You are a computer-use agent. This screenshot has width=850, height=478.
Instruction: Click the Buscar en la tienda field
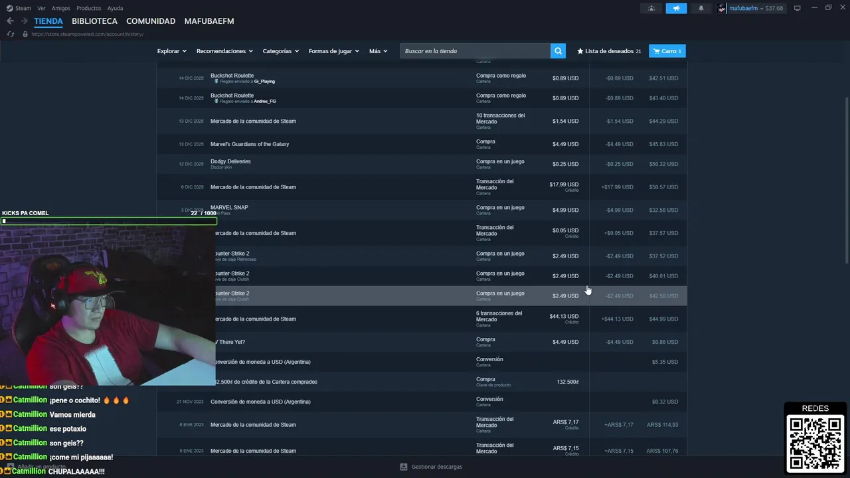pyautogui.click(x=475, y=51)
